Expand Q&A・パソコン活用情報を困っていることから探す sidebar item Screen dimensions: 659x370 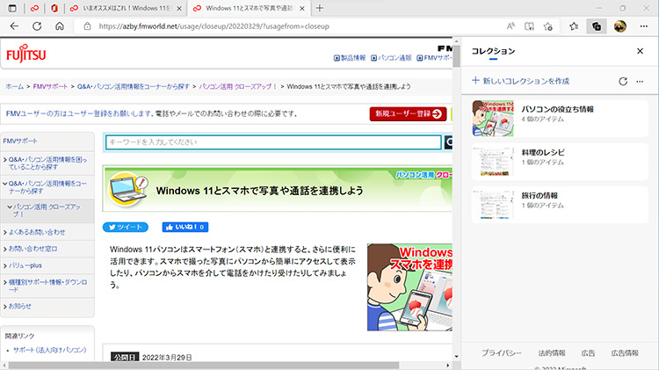(44, 163)
